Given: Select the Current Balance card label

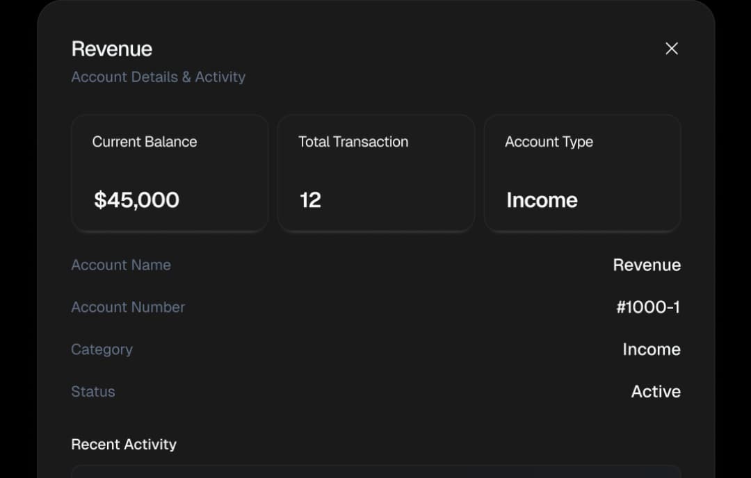Looking at the screenshot, I should pyautogui.click(x=145, y=142).
